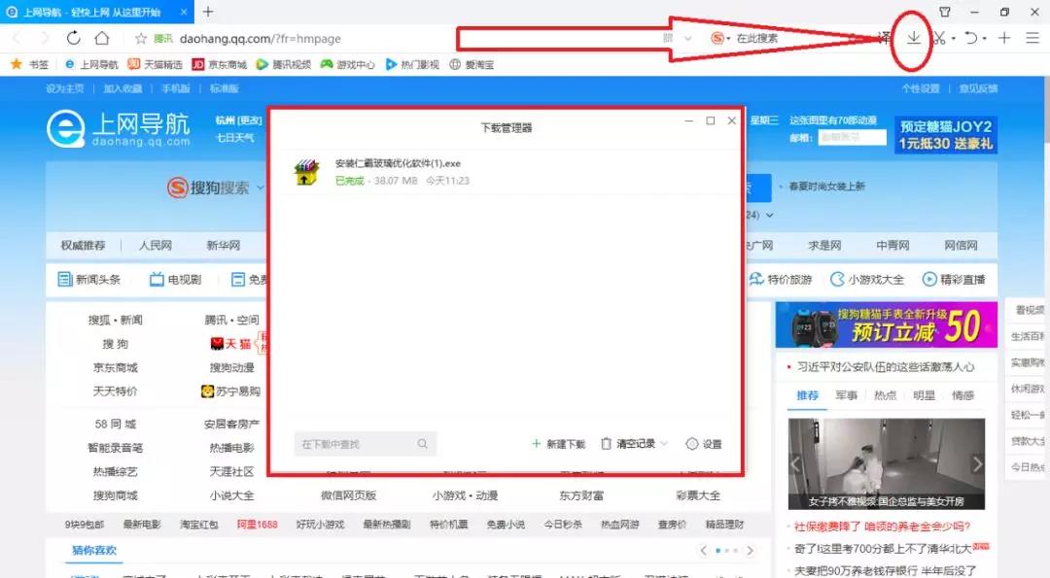
Task: Close the 上网导航 browser tab
Action: 184,12
